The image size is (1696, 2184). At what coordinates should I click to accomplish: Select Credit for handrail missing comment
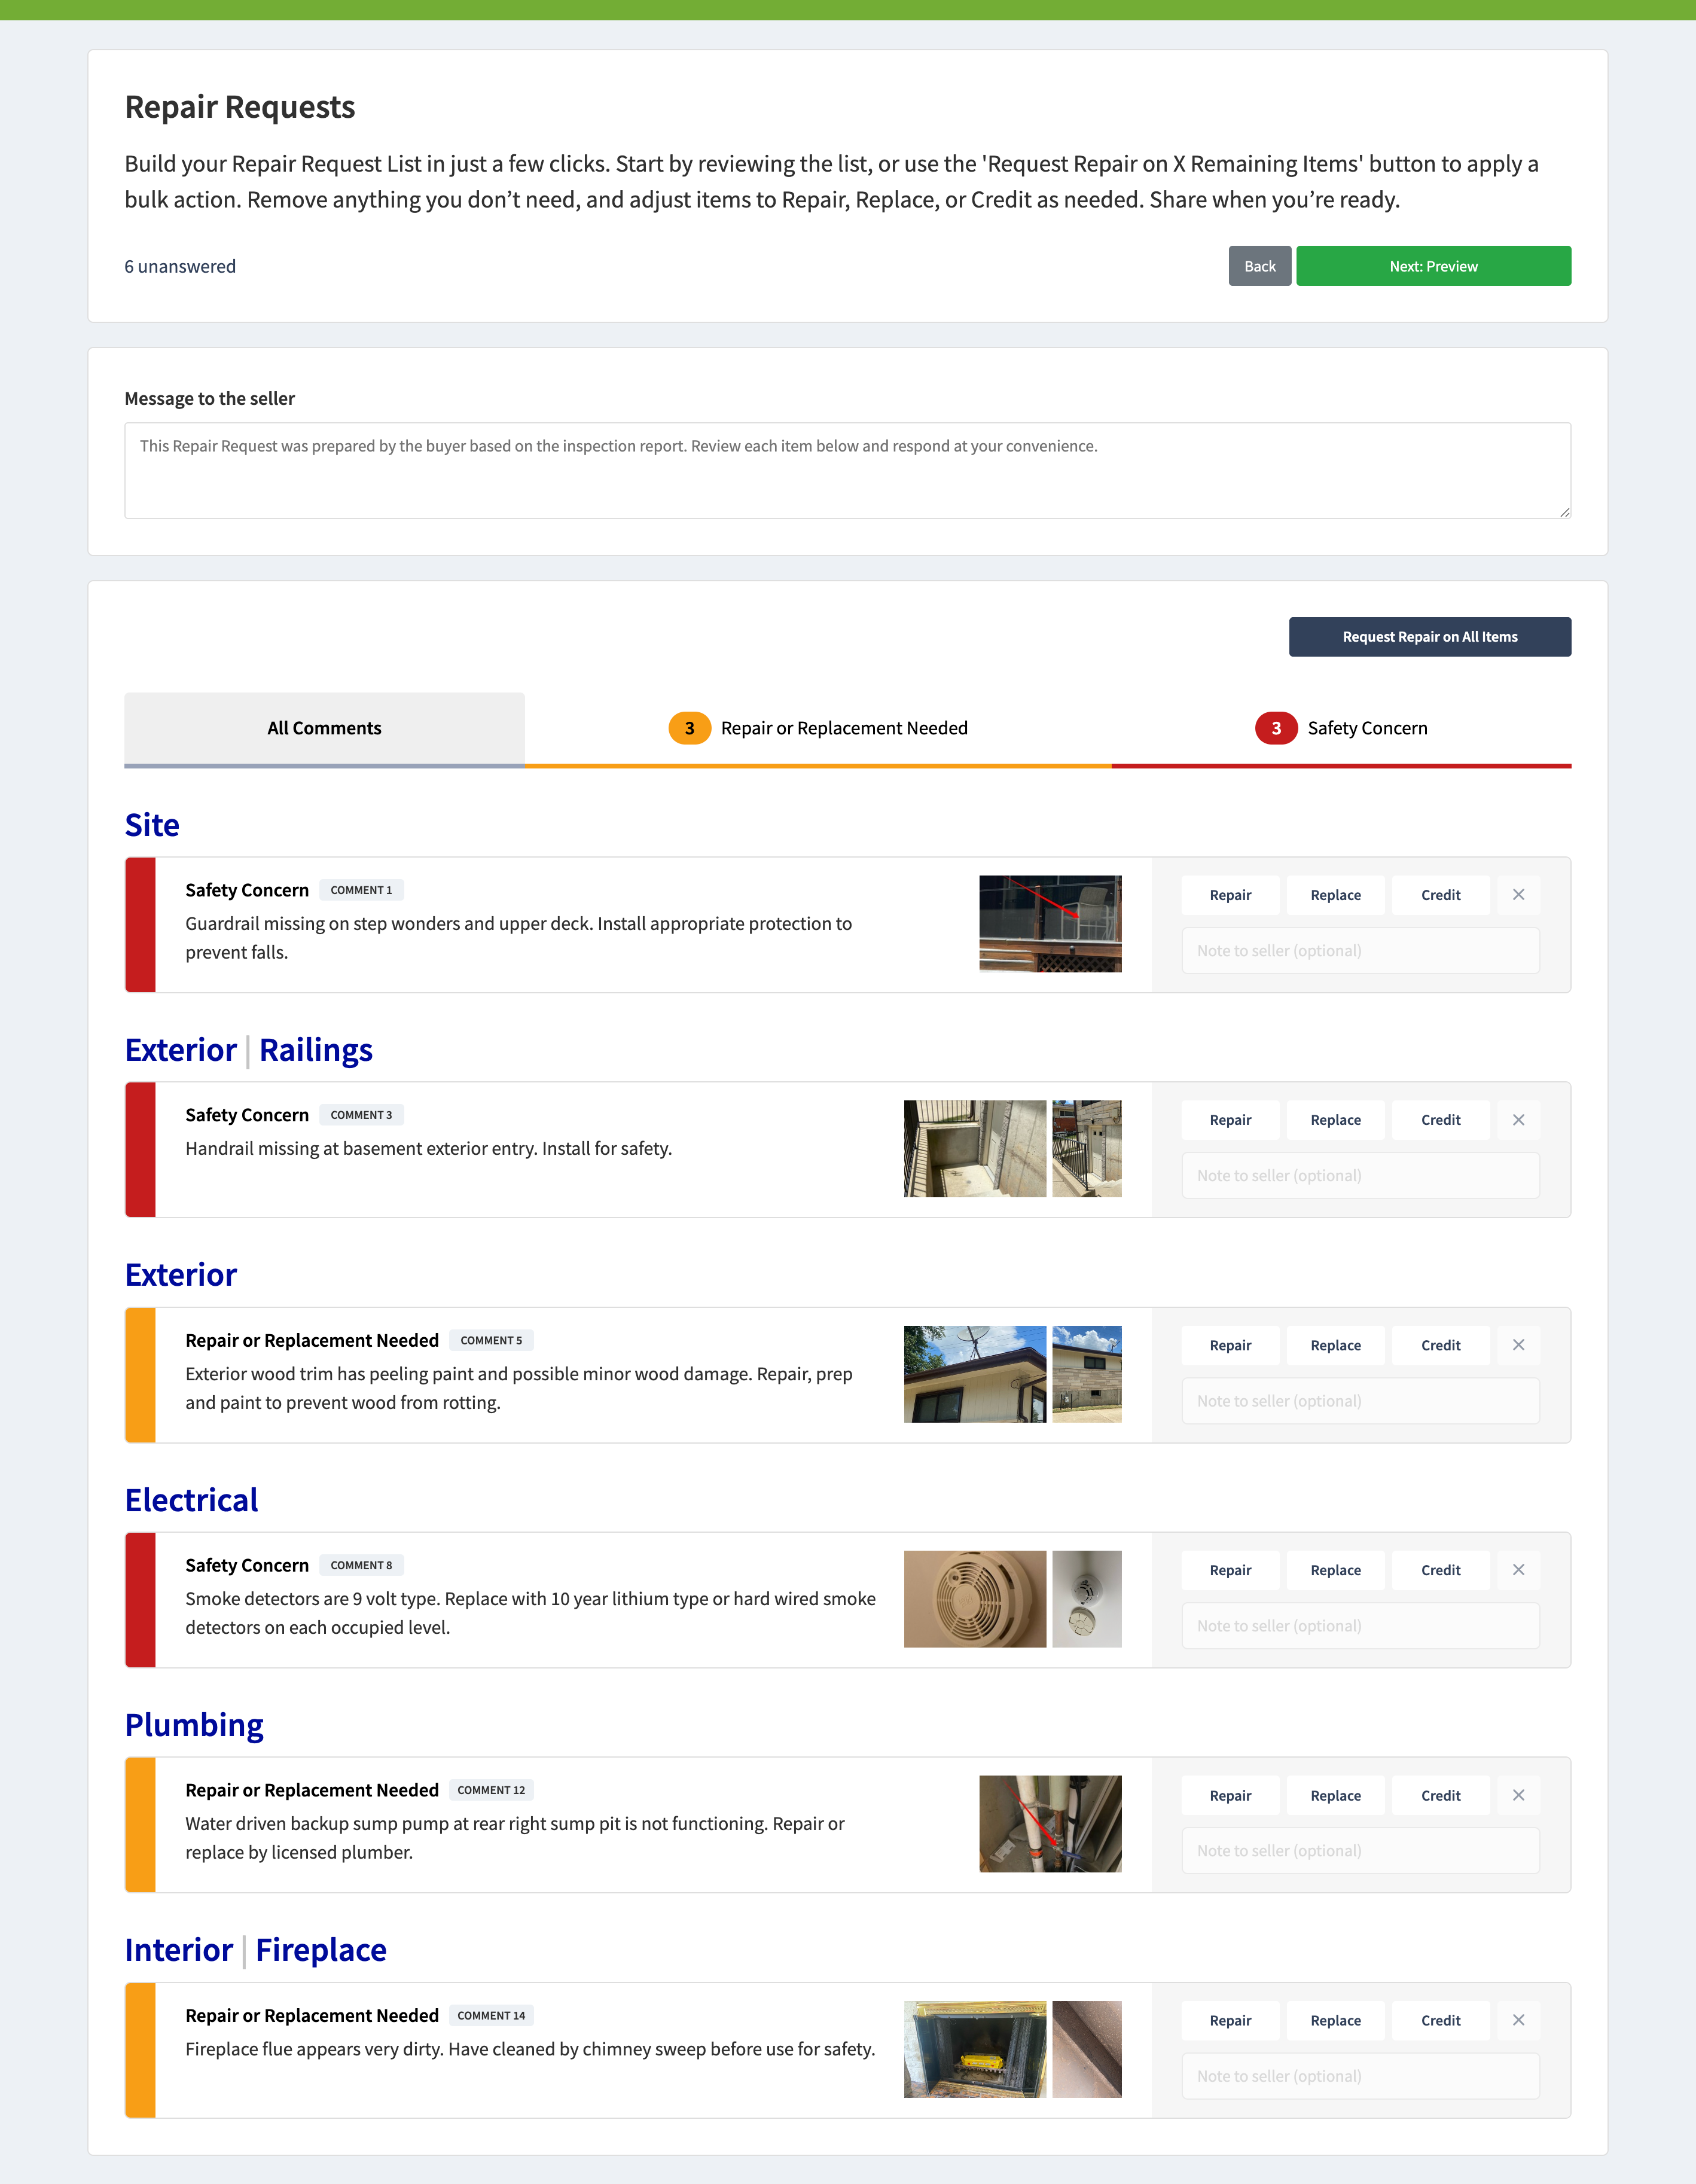(x=1440, y=1120)
